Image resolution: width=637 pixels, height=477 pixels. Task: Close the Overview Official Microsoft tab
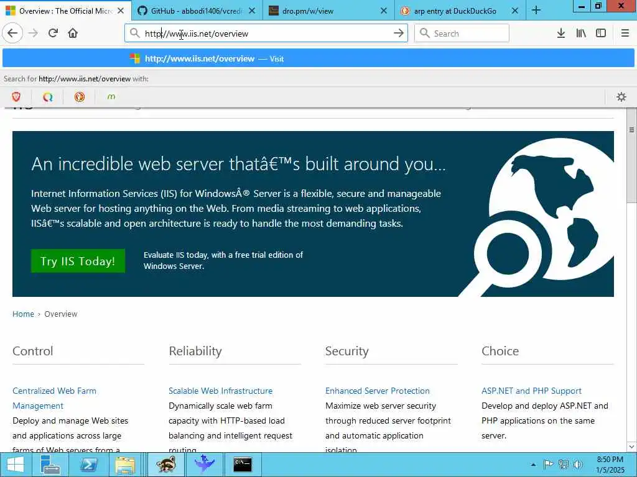(x=121, y=11)
